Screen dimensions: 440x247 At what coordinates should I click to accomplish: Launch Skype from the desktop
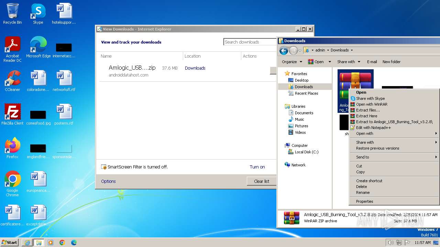[38, 14]
